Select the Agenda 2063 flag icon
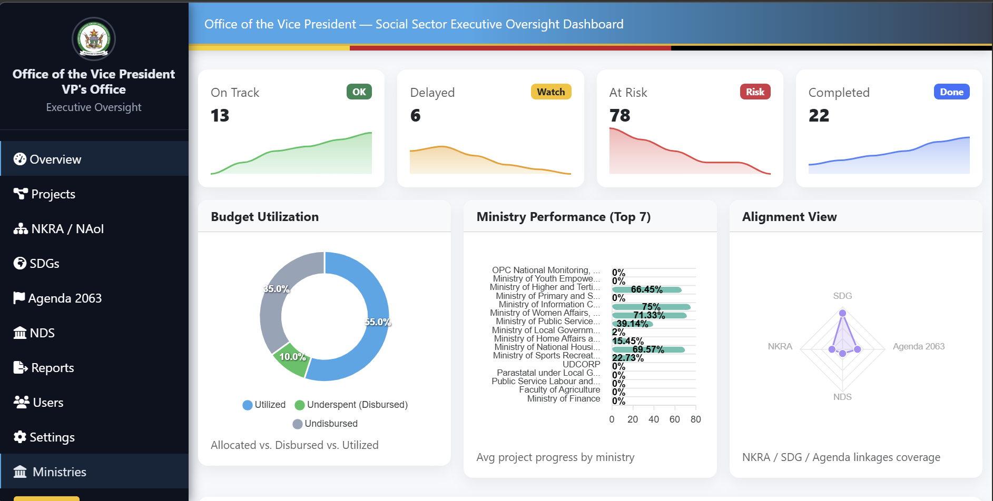The width and height of the screenshot is (993, 501). coord(19,298)
